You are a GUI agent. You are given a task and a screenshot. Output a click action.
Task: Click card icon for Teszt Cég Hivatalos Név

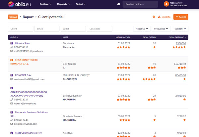pos(12,133)
